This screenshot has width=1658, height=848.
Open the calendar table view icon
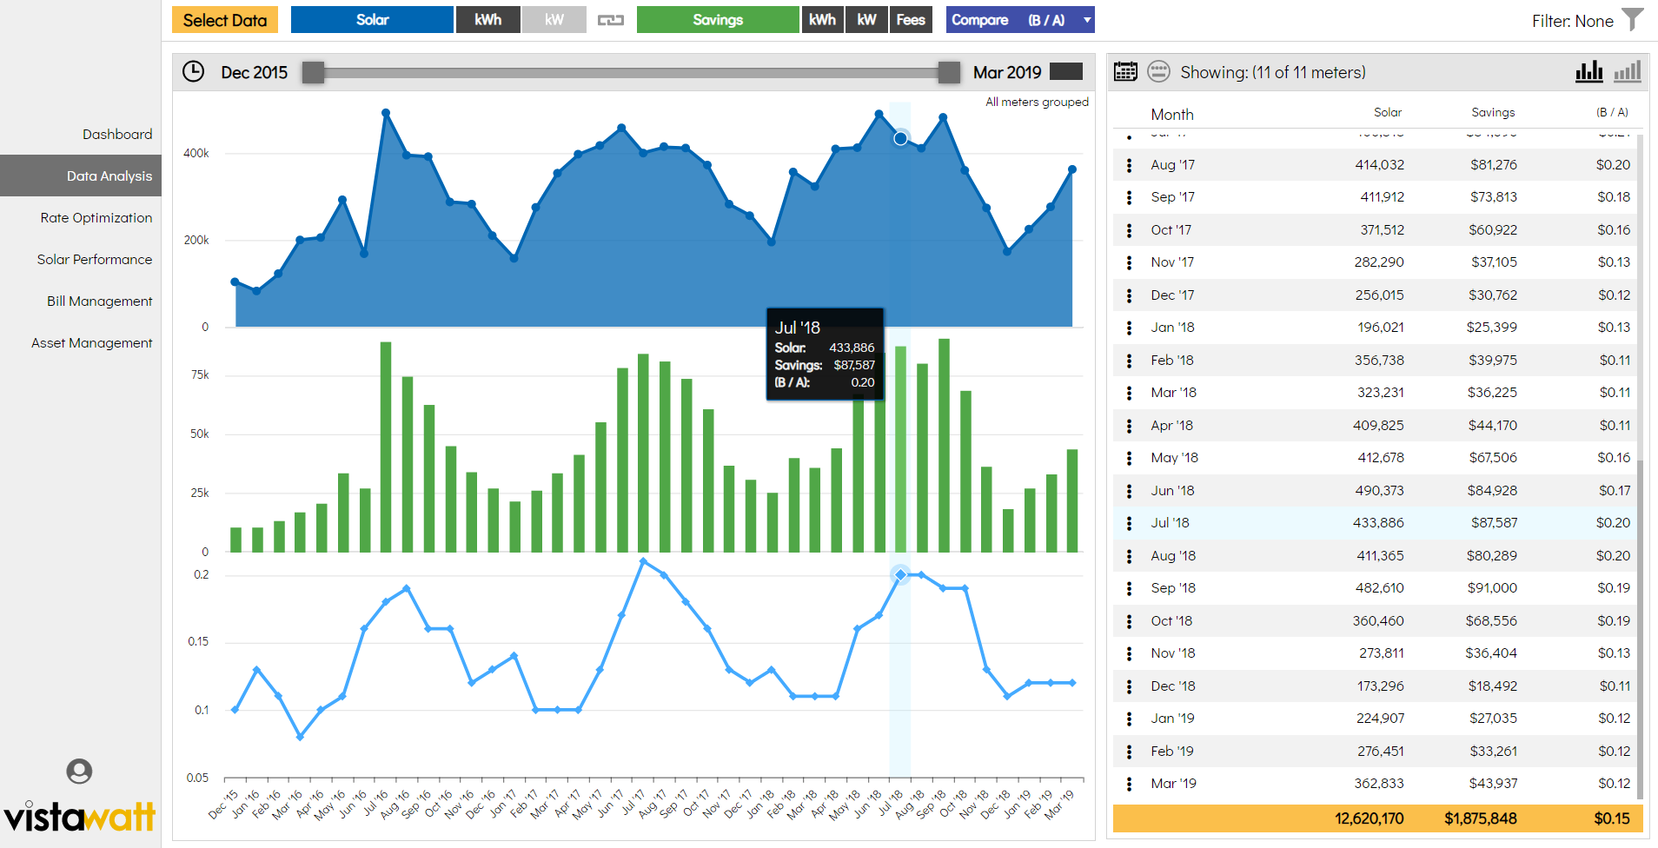(1125, 72)
